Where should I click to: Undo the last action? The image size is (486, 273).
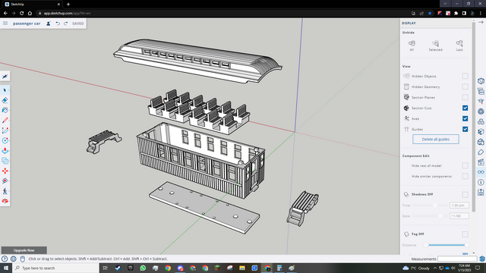pyautogui.click(x=58, y=24)
